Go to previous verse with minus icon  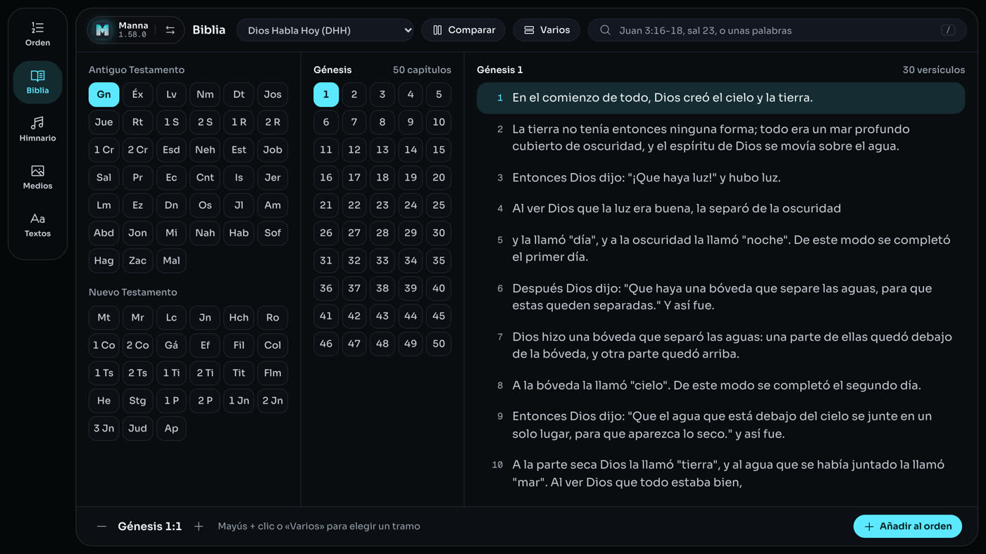102,527
